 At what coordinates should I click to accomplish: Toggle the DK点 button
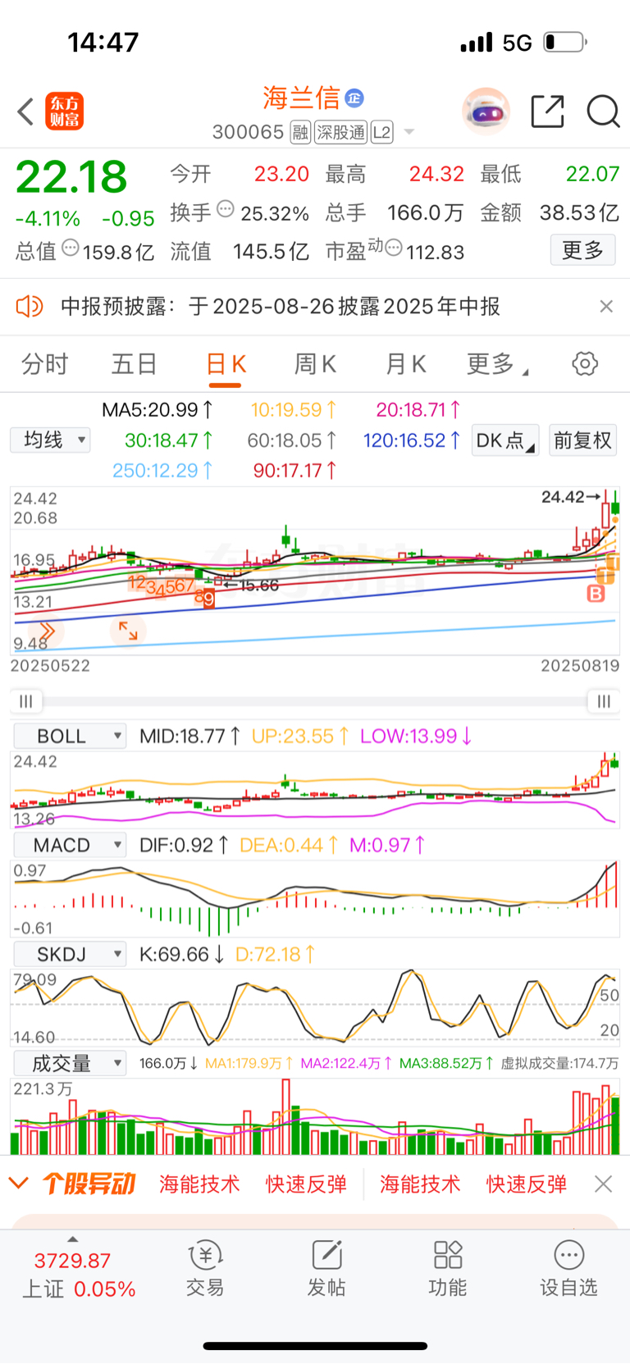point(505,440)
